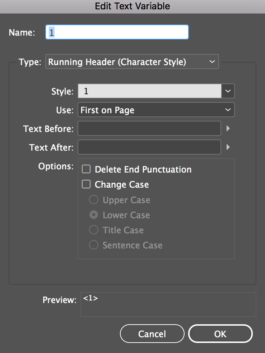Select the Upper Case radio button

[94, 200]
